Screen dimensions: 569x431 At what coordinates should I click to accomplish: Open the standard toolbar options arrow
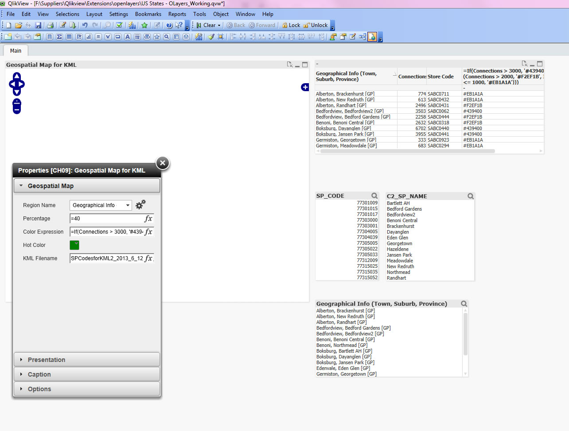(187, 27)
